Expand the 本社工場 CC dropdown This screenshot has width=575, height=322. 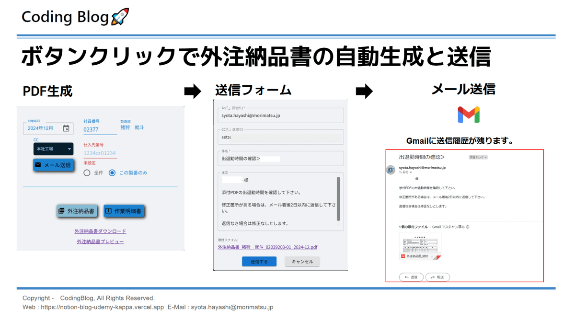[69, 149]
